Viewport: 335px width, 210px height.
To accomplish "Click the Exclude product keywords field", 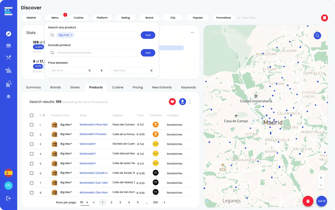I will 93,53.
